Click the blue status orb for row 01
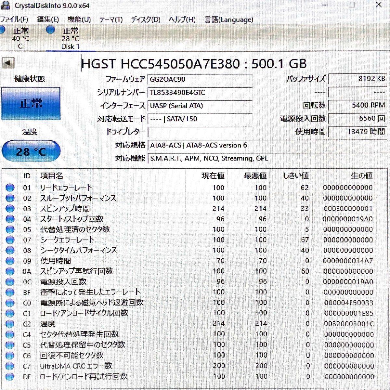This screenshot has width=390, height=390. (x=10, y=188)
